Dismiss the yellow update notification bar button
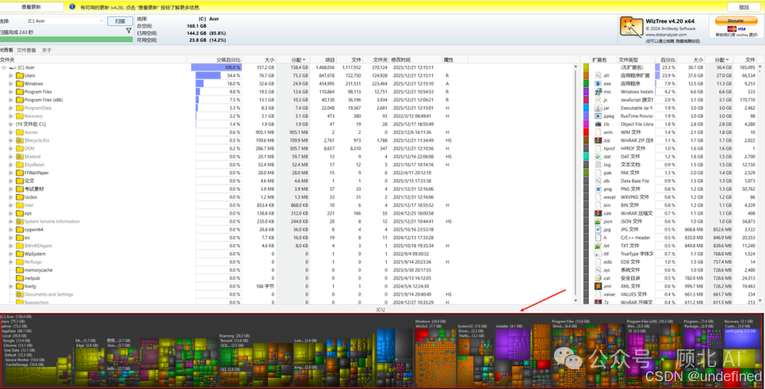 click(744, 7)
